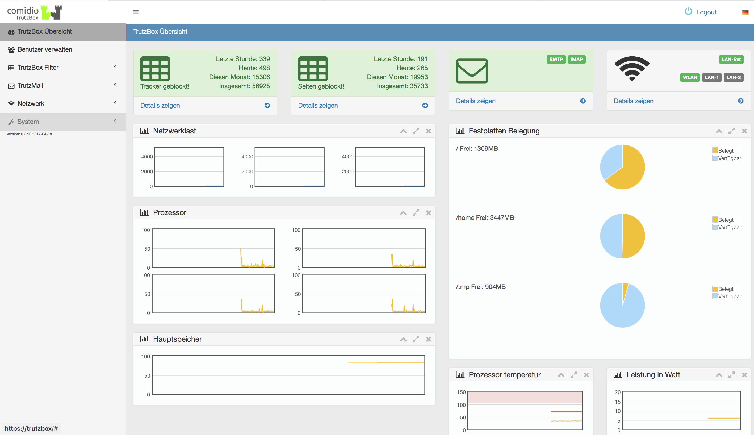Expand the Netzwerk submenu chevron

(115, 103)
